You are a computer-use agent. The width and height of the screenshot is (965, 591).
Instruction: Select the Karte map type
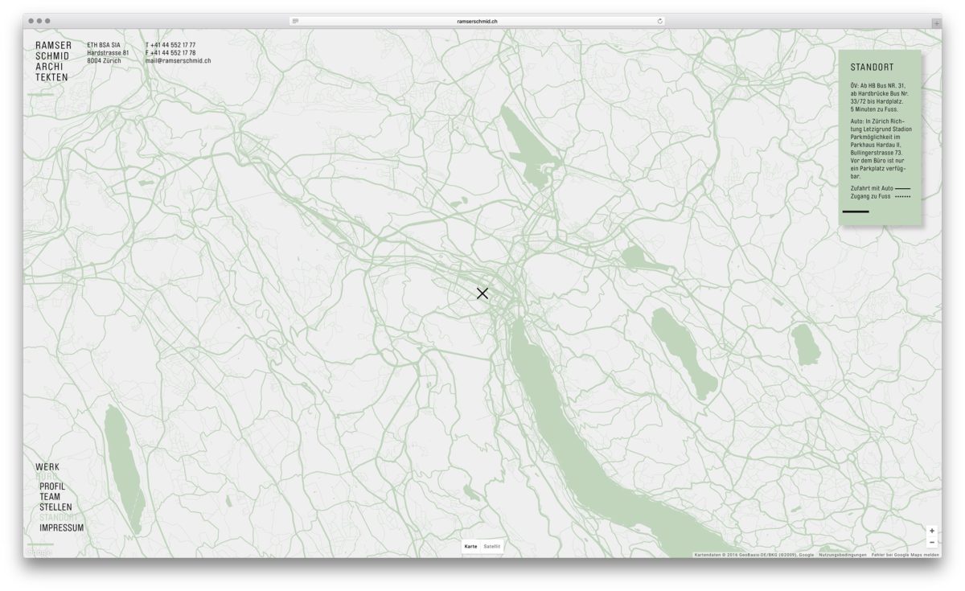coord(471,546)
